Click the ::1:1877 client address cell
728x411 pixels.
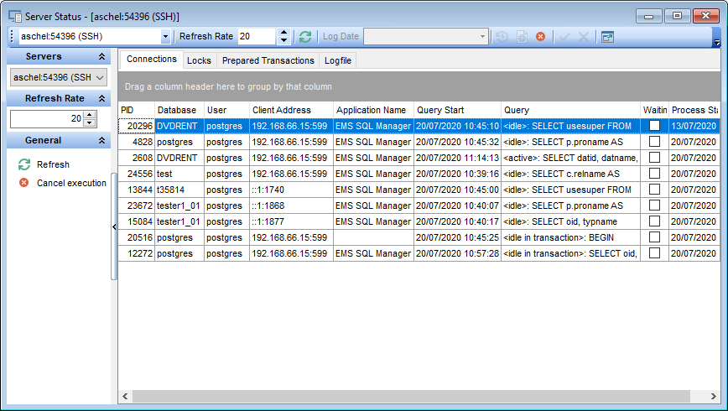pyautogui.click(x=291, y=221)
